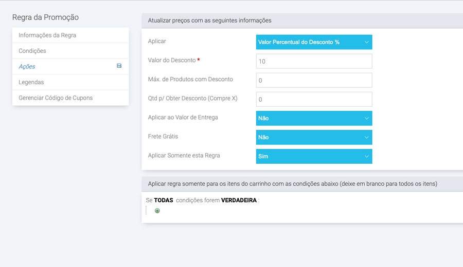Click the TODAS condition aggregator link
The image size is (463, 267).
coord(164,200)
